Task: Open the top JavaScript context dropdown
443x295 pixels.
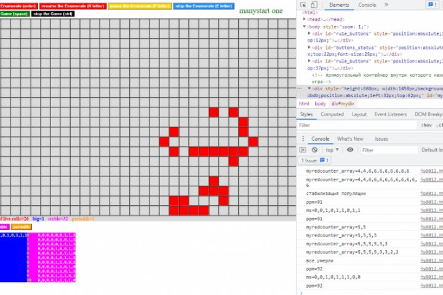Action: pyautogui.click(x=332, y=150)
